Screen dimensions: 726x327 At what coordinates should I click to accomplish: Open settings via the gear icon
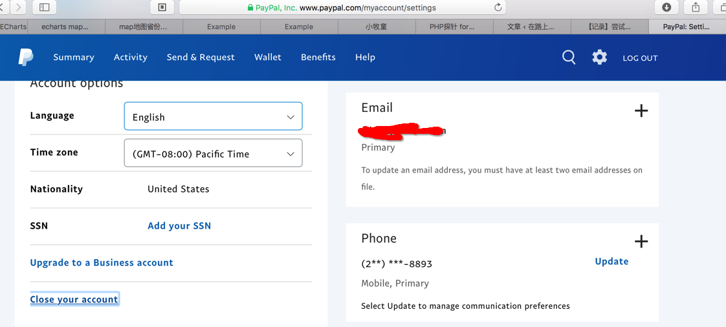point(600,58)
